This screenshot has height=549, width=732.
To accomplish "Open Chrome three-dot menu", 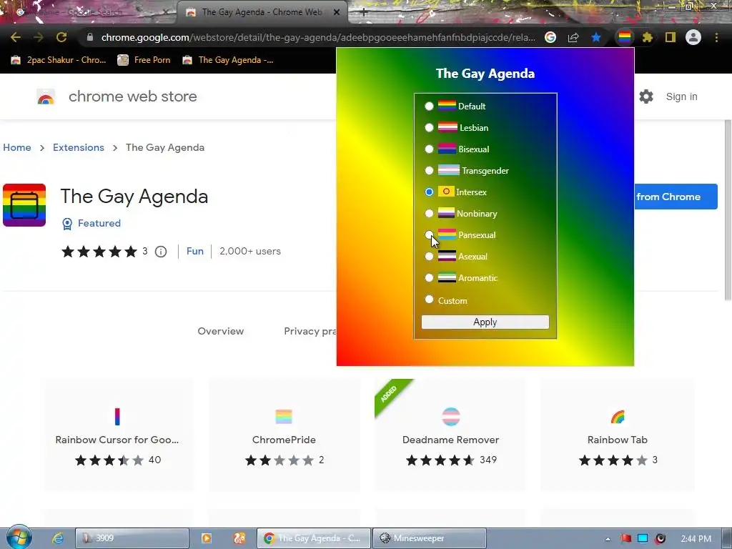I will pyautogui.click(x=716, y=37).
